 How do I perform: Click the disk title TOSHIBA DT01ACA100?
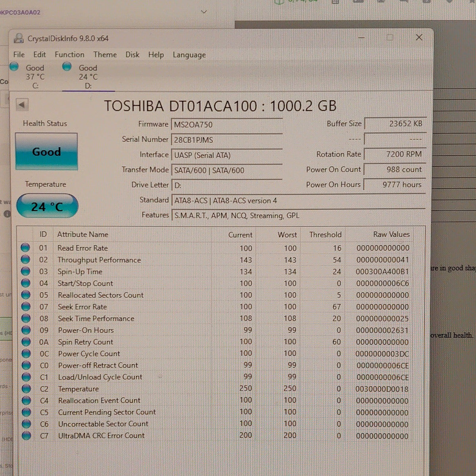point(220,106)
